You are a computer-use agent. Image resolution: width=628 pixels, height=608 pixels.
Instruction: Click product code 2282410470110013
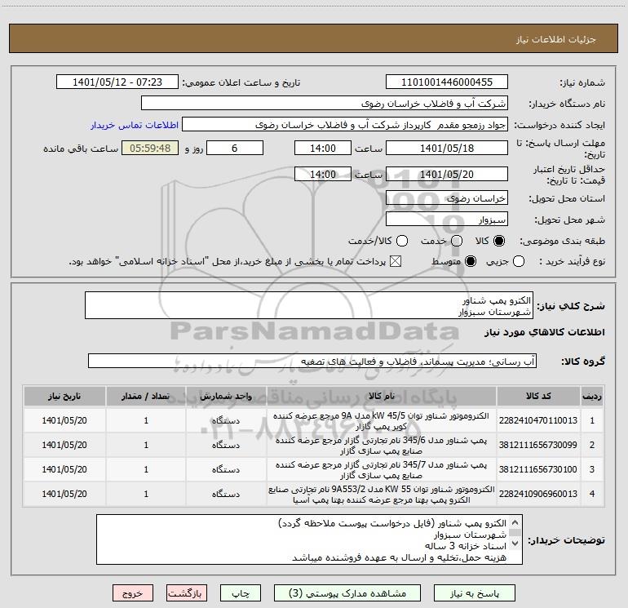click(x=538, y=420)
